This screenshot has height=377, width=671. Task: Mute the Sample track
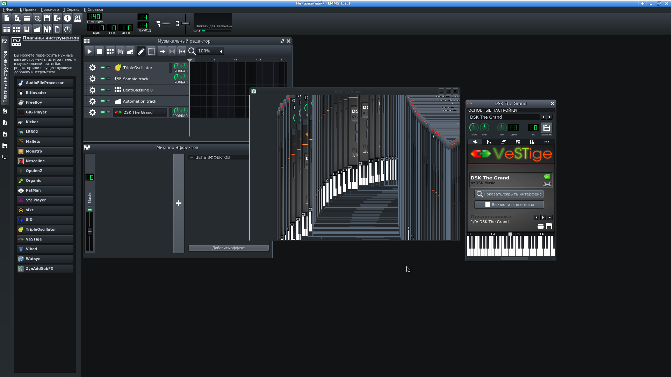coord(102,79)
